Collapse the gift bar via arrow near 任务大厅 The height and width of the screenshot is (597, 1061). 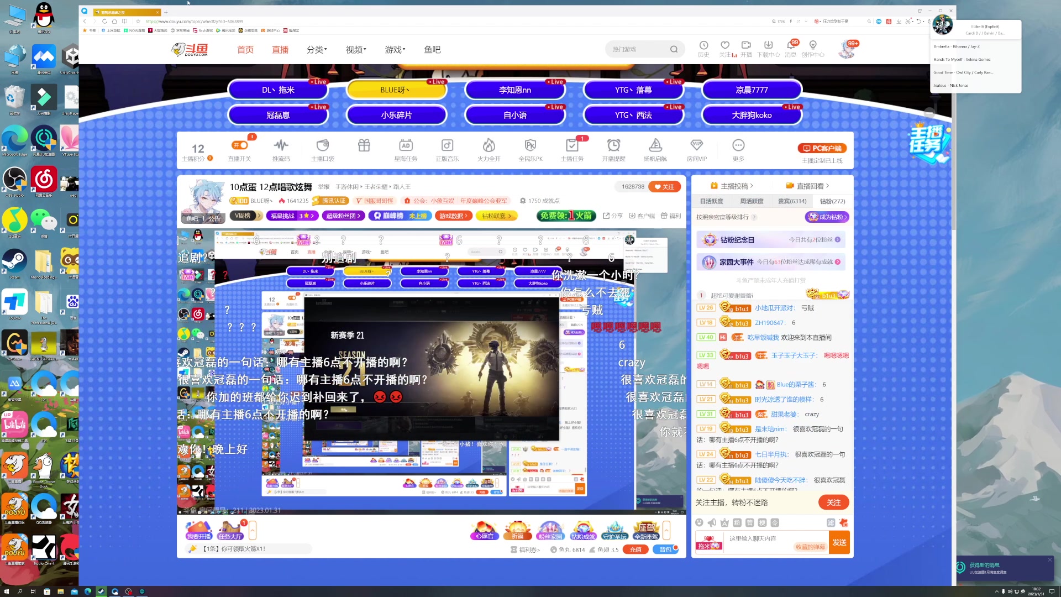click(x=253, y=530)
